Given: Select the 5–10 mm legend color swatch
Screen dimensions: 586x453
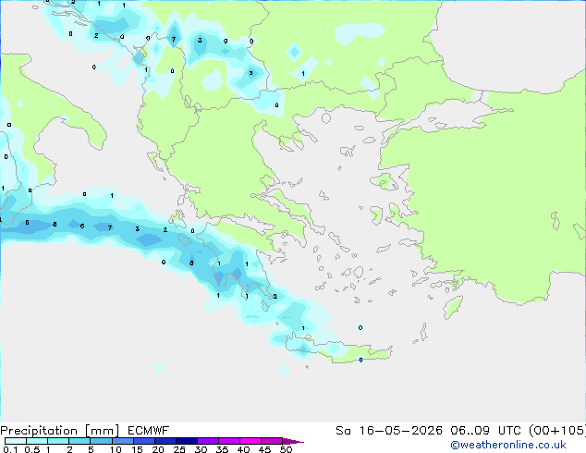Looking at the screenshot, I should (x=101, y=441).
